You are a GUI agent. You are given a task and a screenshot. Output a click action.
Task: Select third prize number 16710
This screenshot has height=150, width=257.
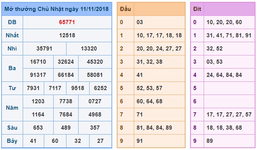[38, 62]
